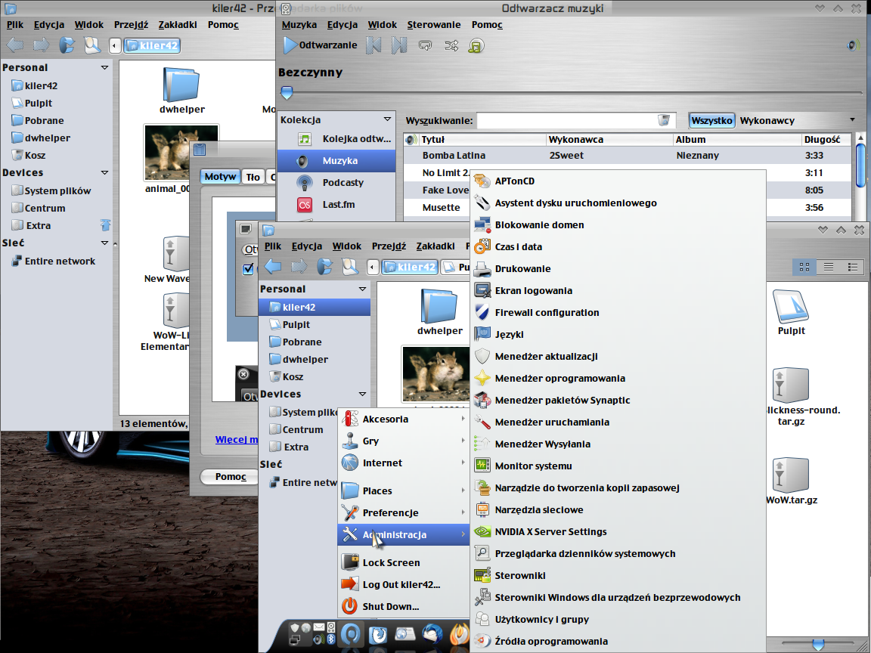This screenshot has height=653, width=871.
Task: Skip to next track in music player
Action: click(399, 45)
